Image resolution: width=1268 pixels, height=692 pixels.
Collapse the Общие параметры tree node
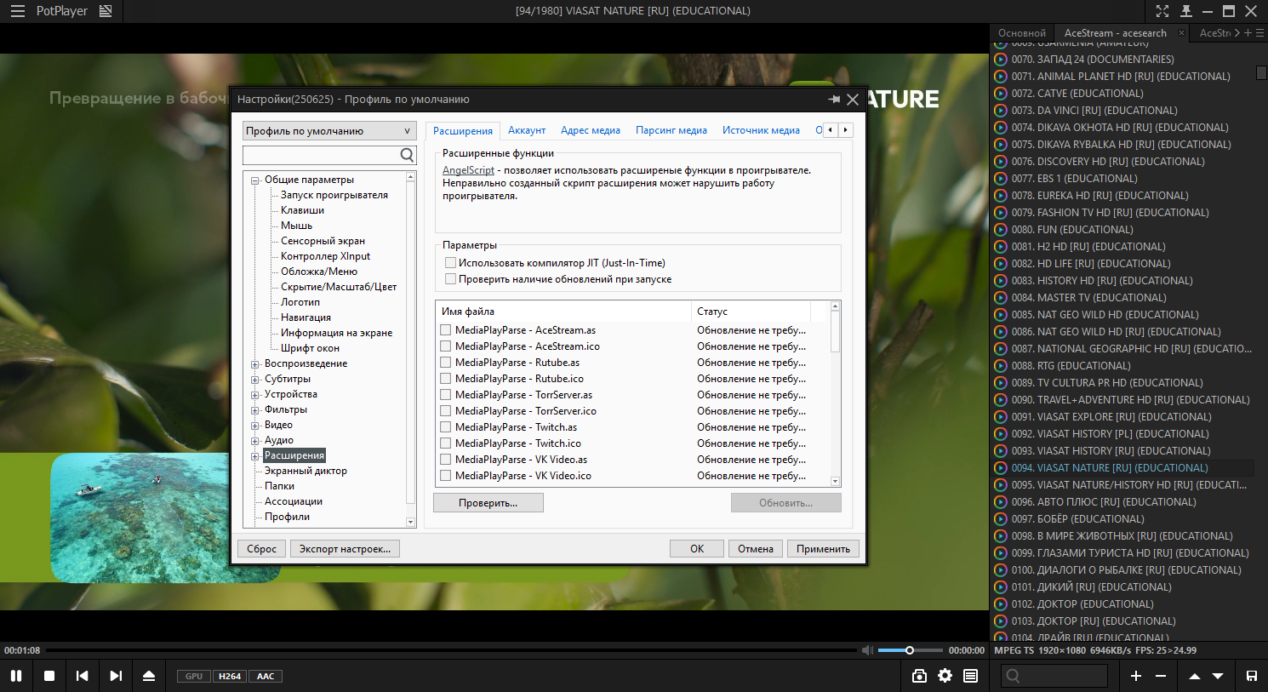point(254,180)
